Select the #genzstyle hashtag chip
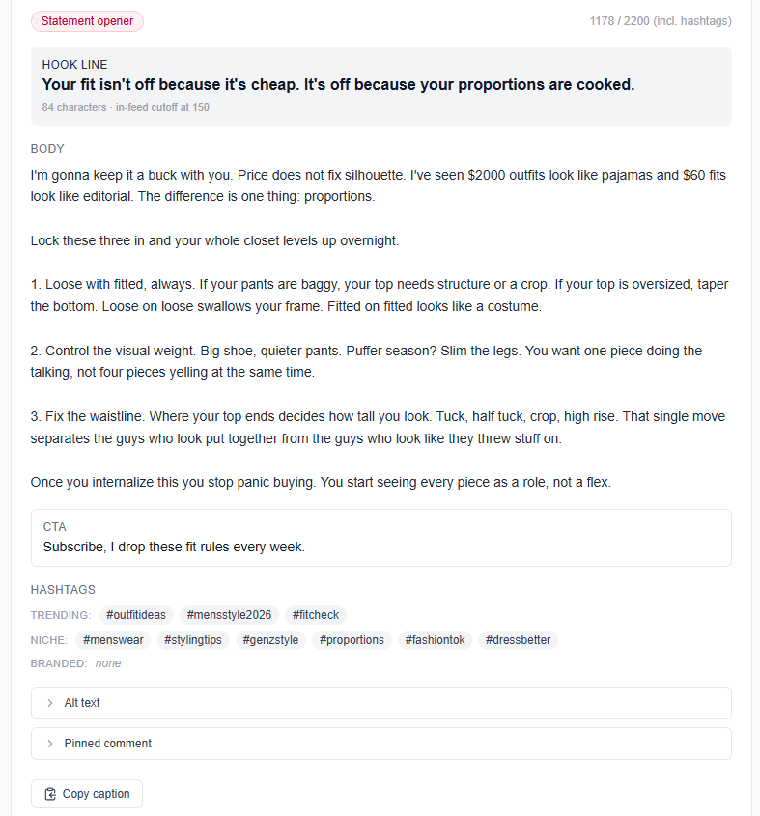This screenshot has height=816, width=760. 270,640
